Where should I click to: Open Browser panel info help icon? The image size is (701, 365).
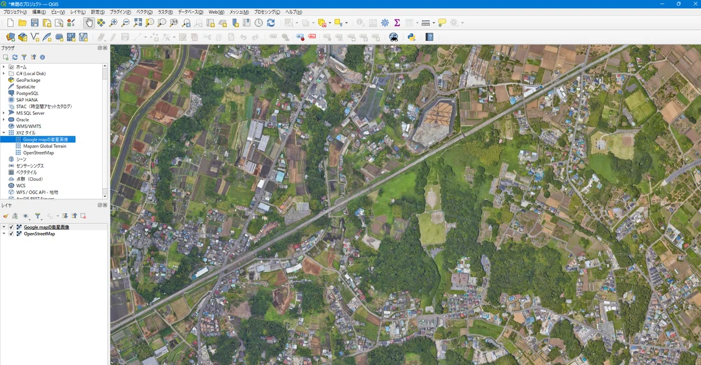tap(42, 57)
